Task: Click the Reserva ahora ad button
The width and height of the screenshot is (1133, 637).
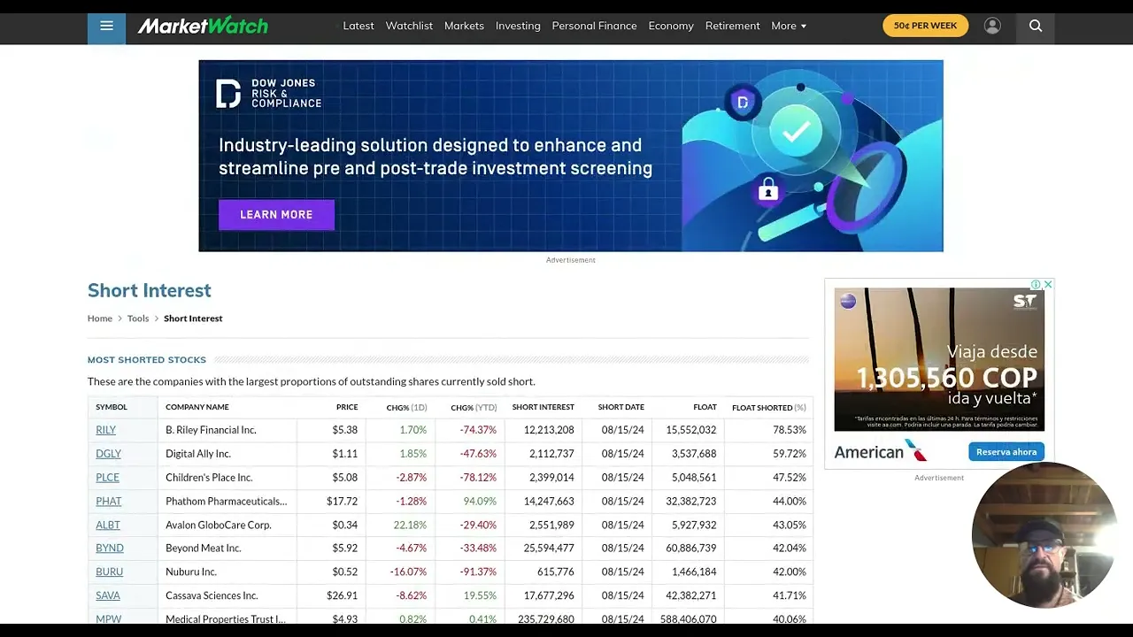Action: coord(1006,451)
